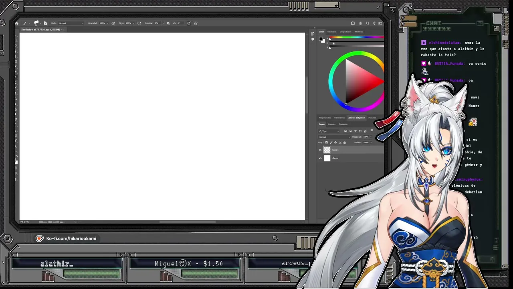
Task: Expand the Opacidad slider arrow in options bar
Action: coord(107,23)
